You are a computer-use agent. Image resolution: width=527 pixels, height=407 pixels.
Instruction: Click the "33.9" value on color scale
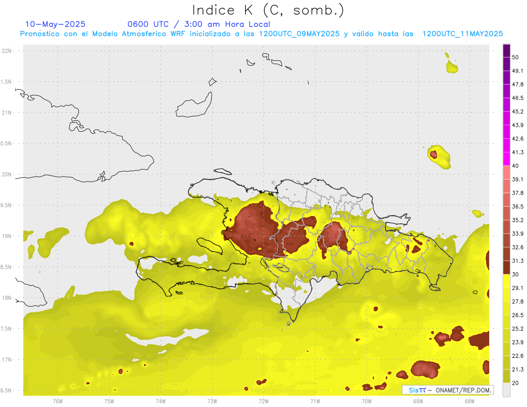coord(518,234)
